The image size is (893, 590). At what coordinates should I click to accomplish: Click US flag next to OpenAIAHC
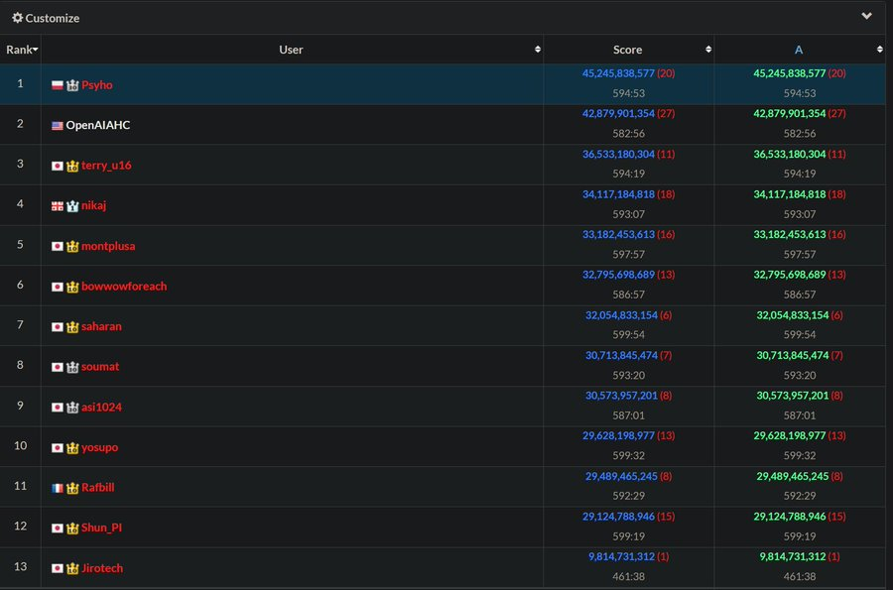click(x=57, y=126)
